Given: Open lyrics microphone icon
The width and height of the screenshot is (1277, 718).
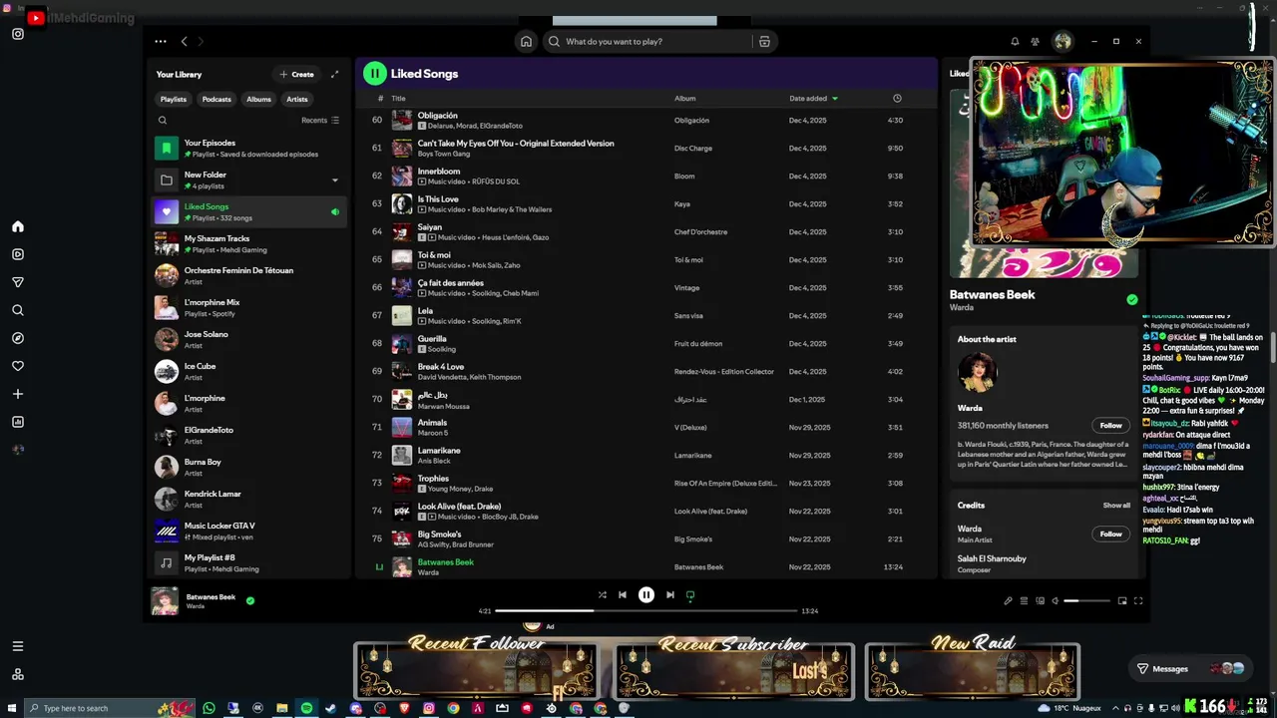Looking at the screenshot, I should pyautogui.click(x=1008, y=601).
